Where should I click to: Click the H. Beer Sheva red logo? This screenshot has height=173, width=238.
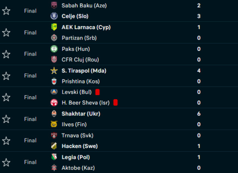click(54, 102)
